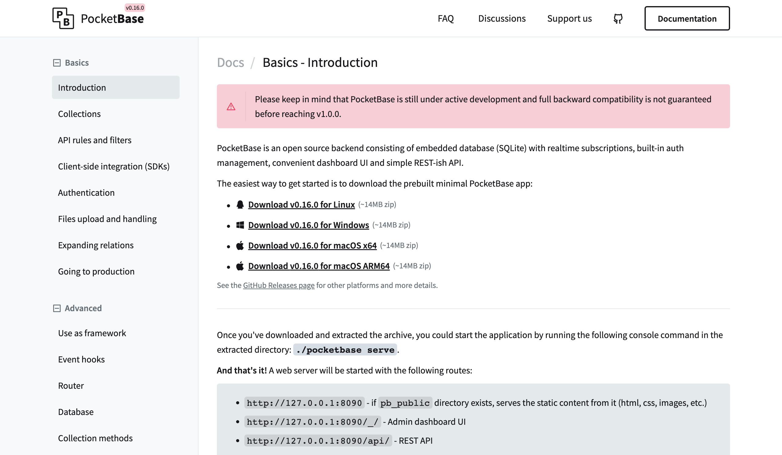Click the ~14MB zip label beside Linux download
This screenshot has height=455, width=782.
(x=377, y=205)
